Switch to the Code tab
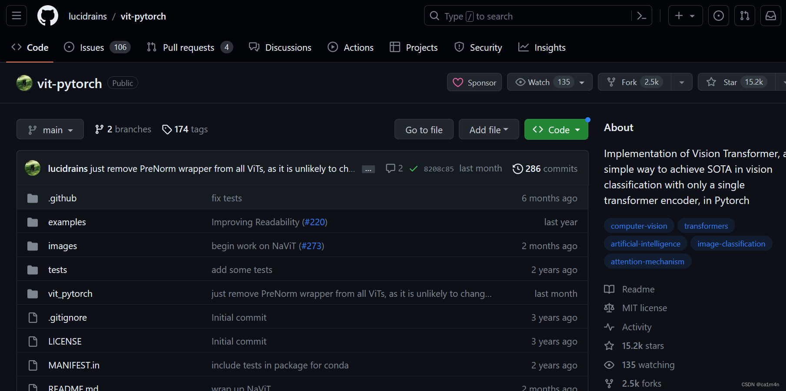The image size is (786, 391). (30, 47)
